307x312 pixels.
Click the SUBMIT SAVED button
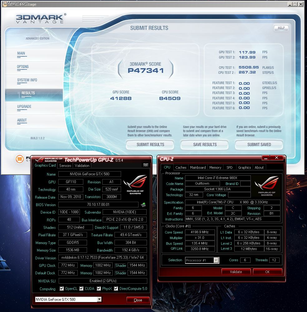[x=259, y=145]
